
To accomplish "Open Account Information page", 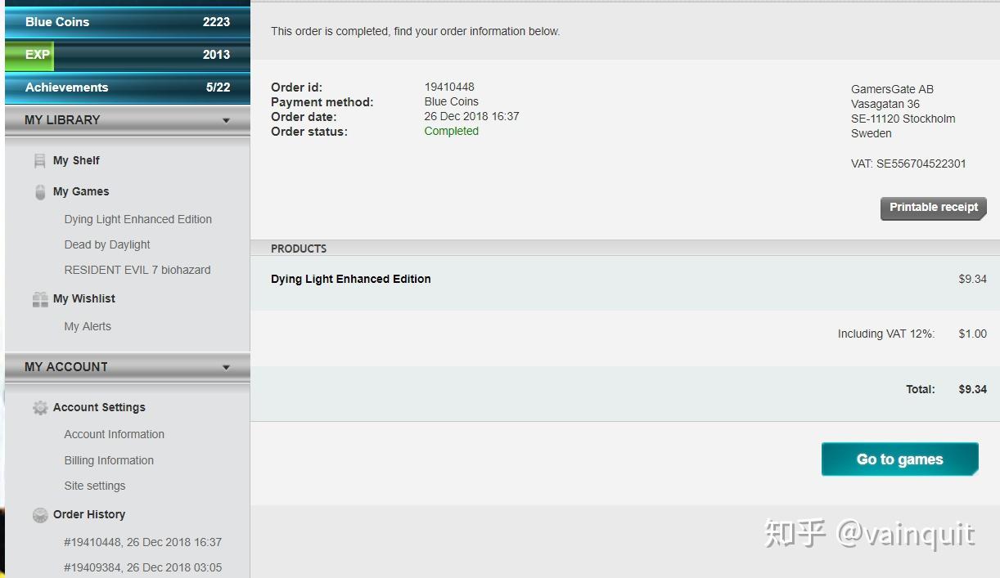I will tap(115, 434).
